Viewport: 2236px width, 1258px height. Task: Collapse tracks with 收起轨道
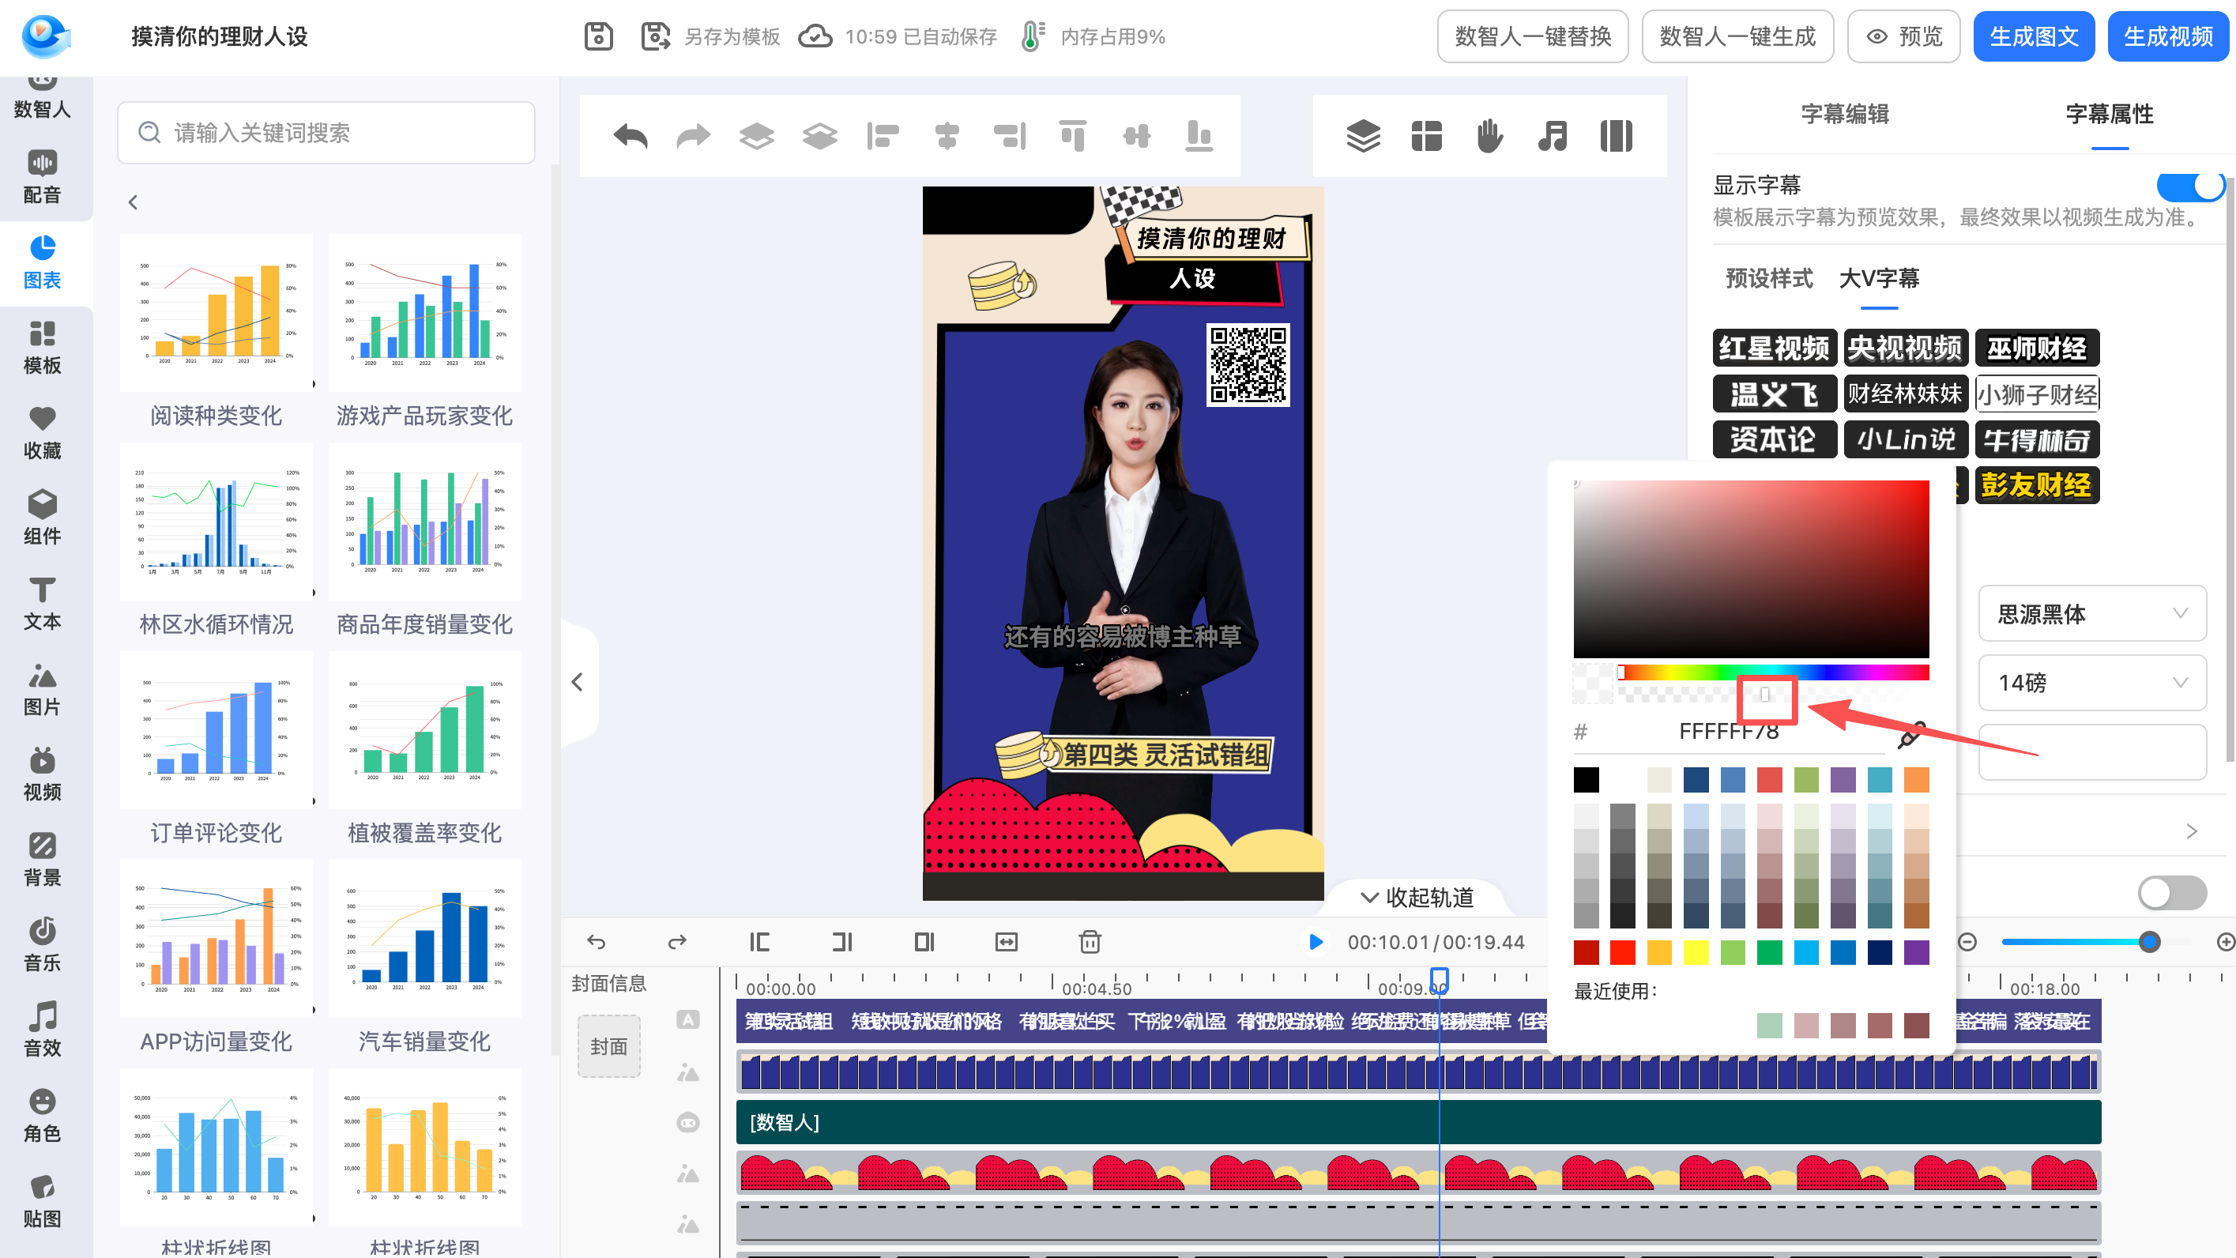click(x=1417, y=897)
